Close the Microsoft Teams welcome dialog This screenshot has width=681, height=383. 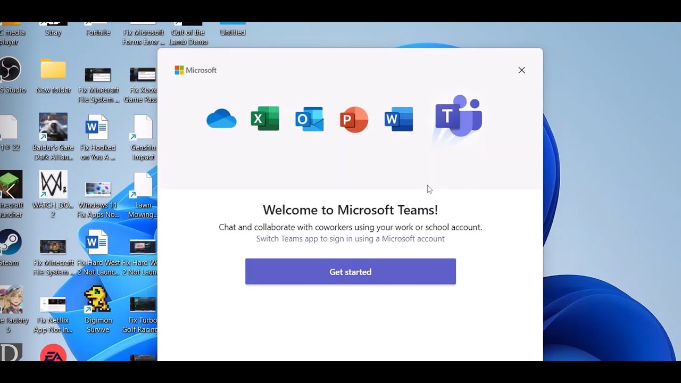pyautogui.click(x=521, y=70)
